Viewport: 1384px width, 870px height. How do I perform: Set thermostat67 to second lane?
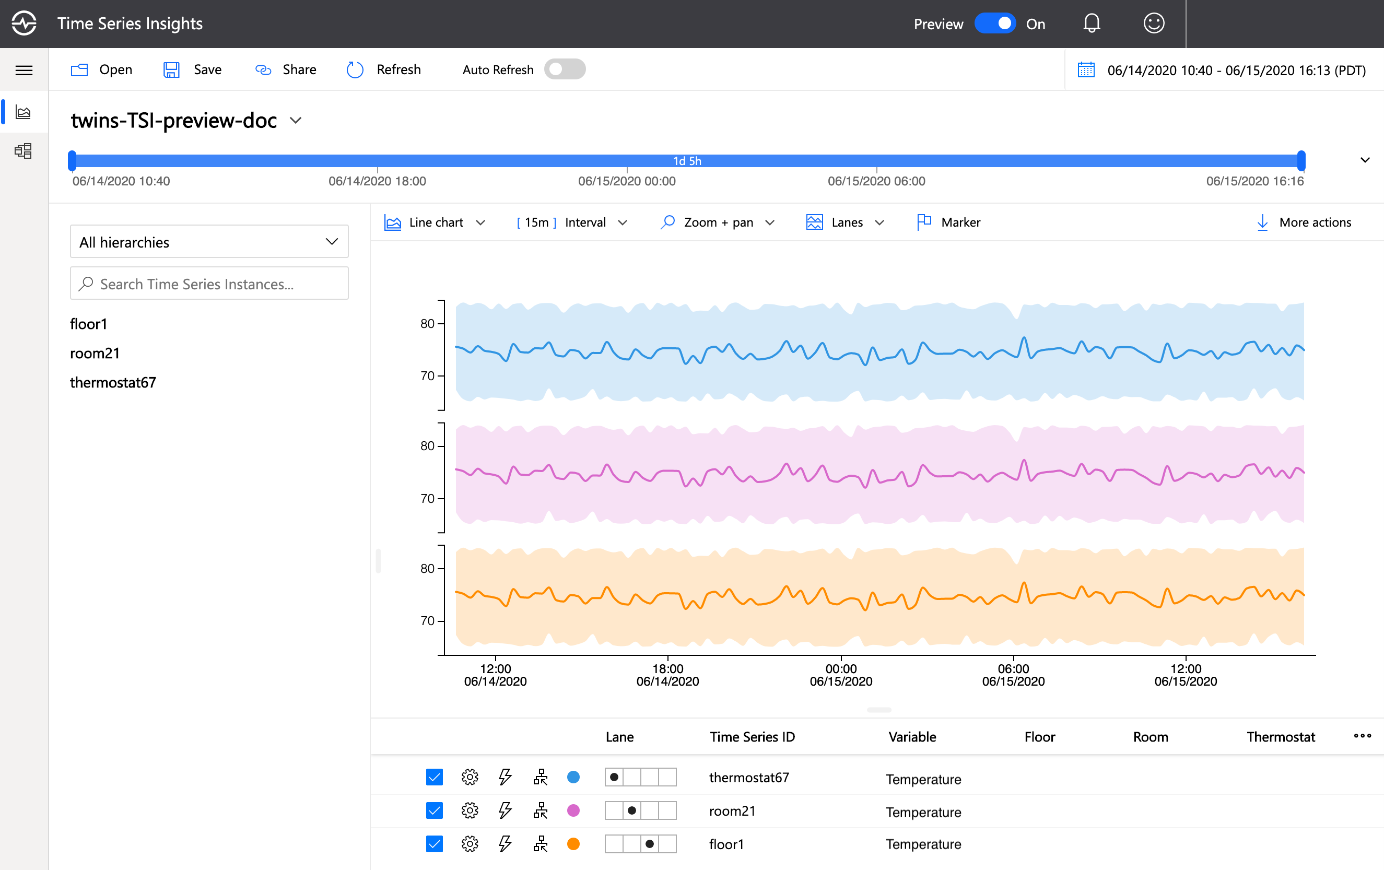pyautogui.click(x=631, y=778)
